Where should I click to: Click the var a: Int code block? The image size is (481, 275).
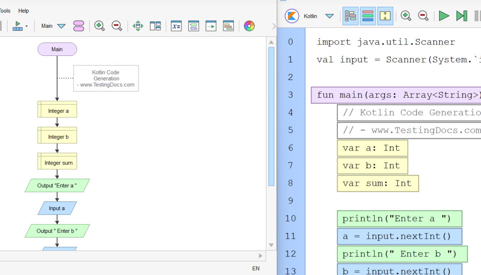[x=372, y=148]
